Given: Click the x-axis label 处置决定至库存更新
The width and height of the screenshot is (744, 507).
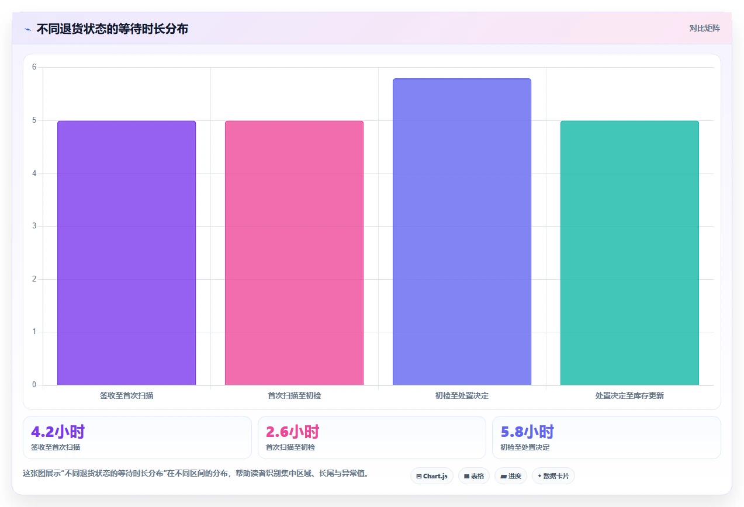Looking at the screenshot, I should tap(629, 395).
